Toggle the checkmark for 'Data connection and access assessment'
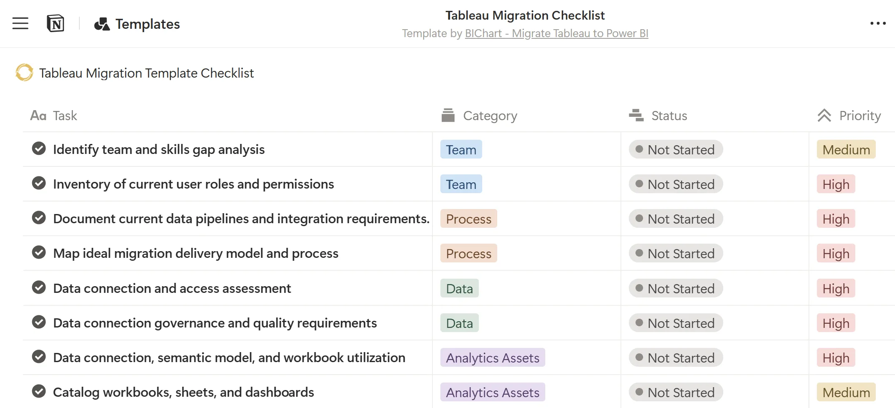 (x=38, y=288)
